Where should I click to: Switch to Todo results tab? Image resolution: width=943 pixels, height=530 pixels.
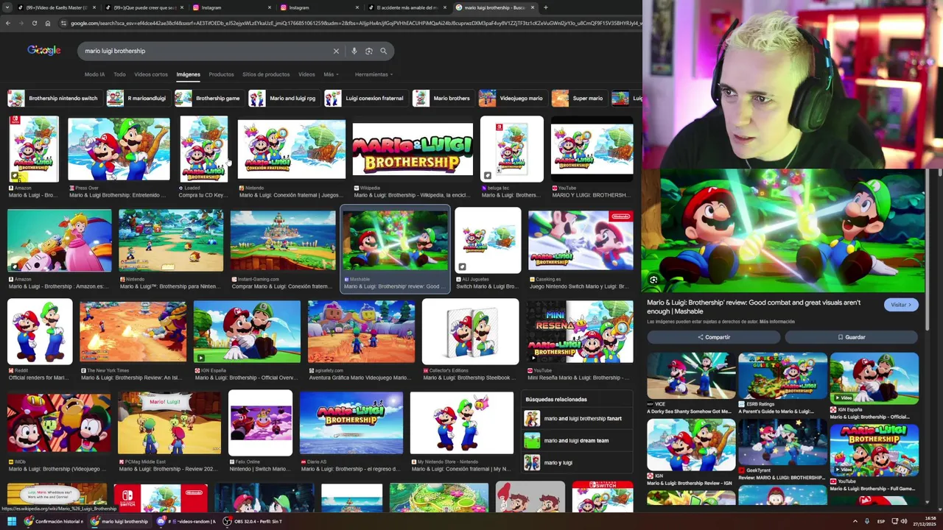pyautogui.click(x=119, y=74)
